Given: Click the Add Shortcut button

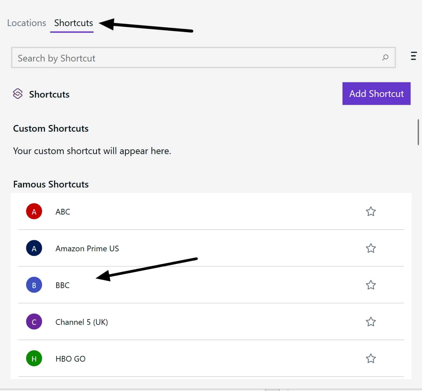Looking at the screenshot, I should point(376,94).
